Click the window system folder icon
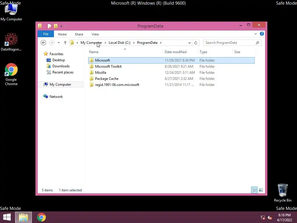Image resolution: width=297 pixels, height=223 pixels. [40, 26]
